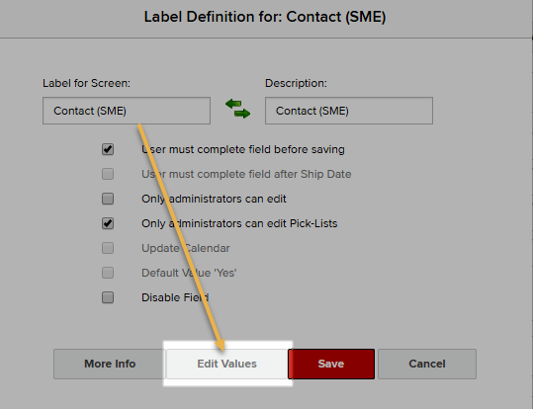Check the Disable Field checkbox
The width and height of the screenshot is (533, 409).
tap(108, 297)
